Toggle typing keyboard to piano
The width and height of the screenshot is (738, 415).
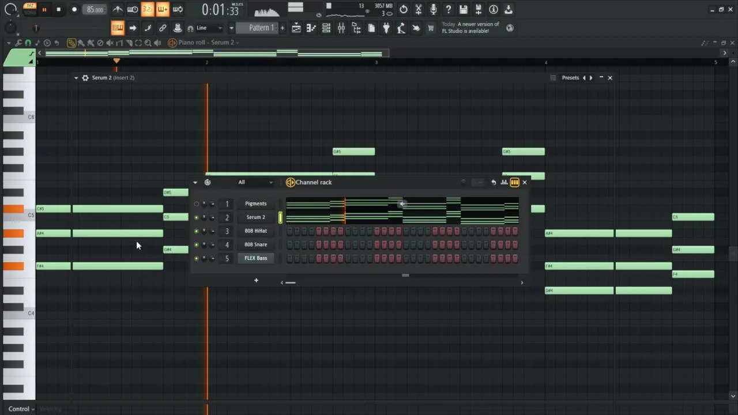pos(118,28)
